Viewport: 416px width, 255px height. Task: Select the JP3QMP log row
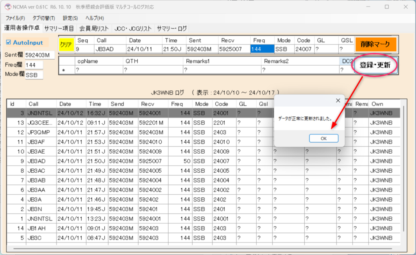(39, 132)
